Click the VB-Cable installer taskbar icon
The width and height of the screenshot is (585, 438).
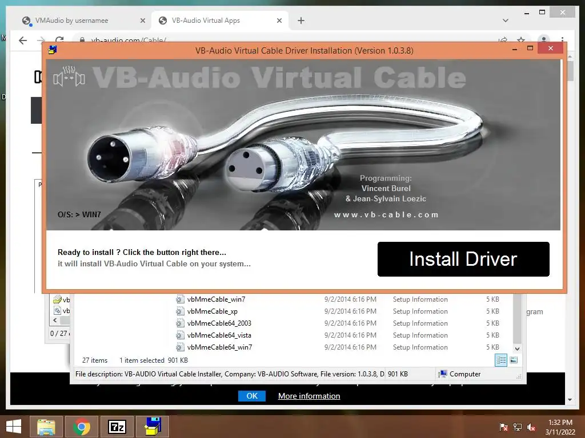[153, 427]
